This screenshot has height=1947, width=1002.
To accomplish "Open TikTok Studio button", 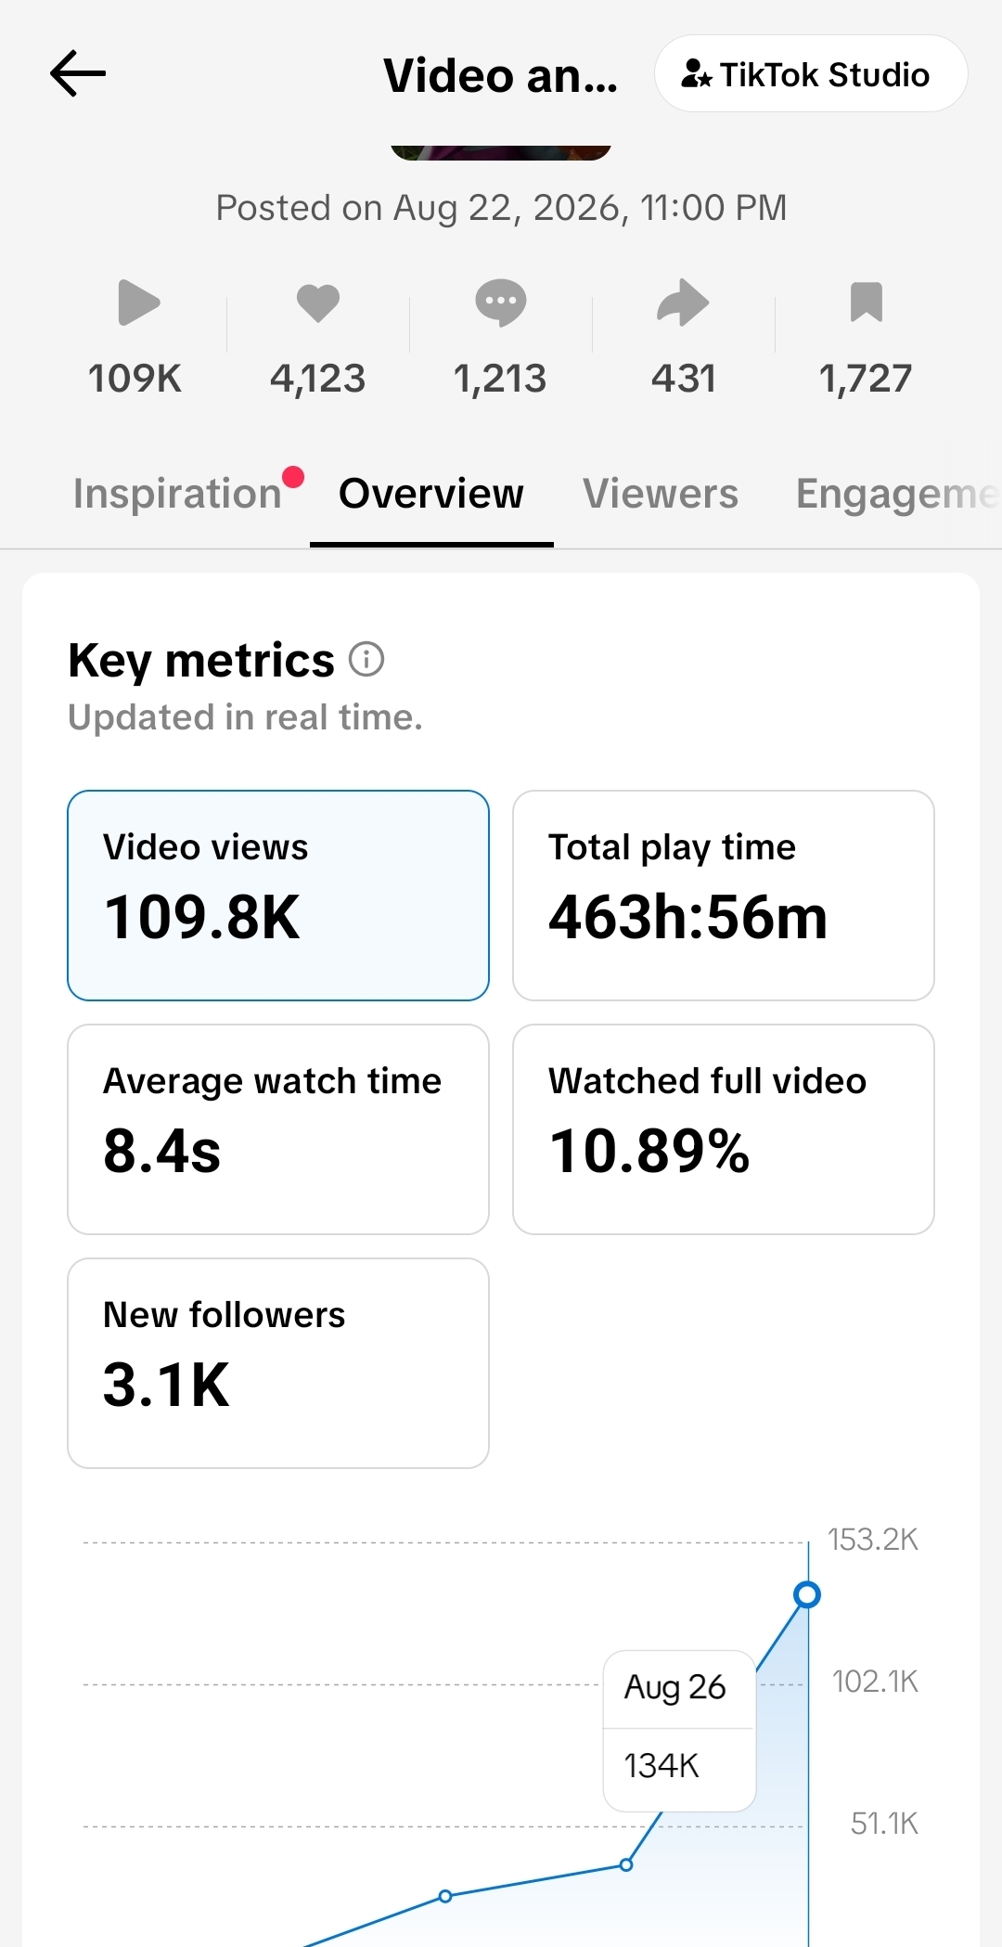I will click(x=811, y=74).
